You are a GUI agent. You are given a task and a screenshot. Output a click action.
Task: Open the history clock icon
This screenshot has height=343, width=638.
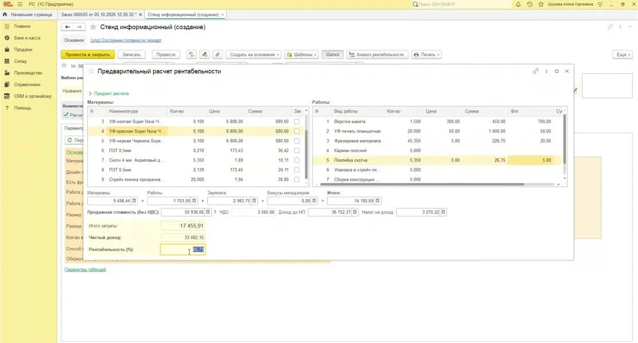point(529,4)
